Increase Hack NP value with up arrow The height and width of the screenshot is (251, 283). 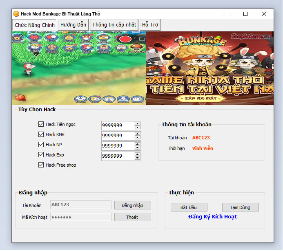(138, 144)
